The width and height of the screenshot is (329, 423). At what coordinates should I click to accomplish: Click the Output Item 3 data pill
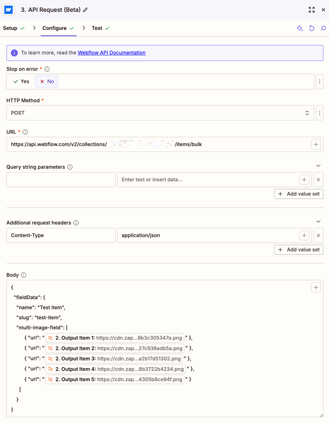click(x=114, y=359)
